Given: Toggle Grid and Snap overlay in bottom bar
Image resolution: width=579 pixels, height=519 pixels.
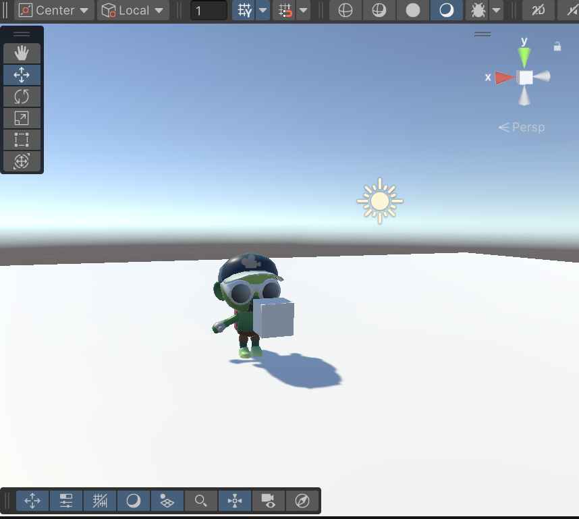Looking at the screenshot, I should 100,501.
